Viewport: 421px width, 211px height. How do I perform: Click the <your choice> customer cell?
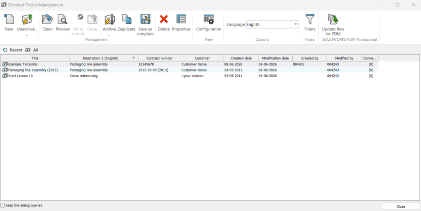pos(192,76)
